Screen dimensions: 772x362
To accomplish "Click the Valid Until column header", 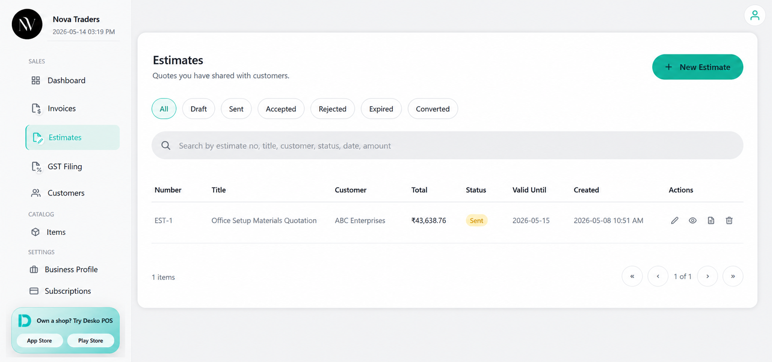I will point(529,190).
